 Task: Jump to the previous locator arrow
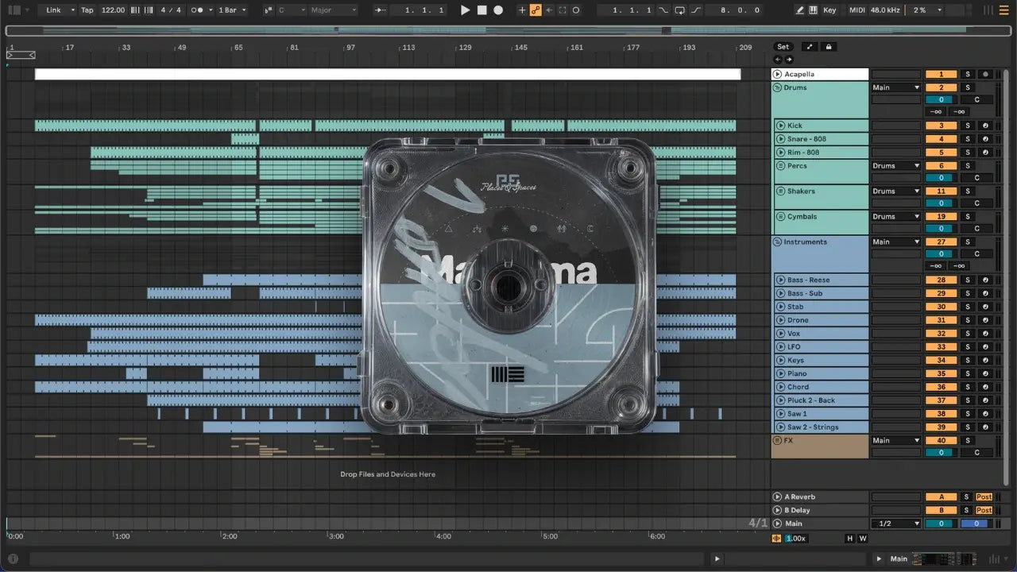pyautogui.click(x=778, y=60)
